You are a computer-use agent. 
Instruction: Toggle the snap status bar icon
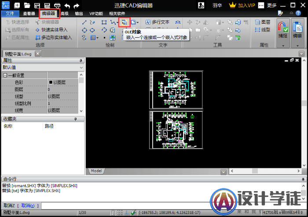[113, 212]
